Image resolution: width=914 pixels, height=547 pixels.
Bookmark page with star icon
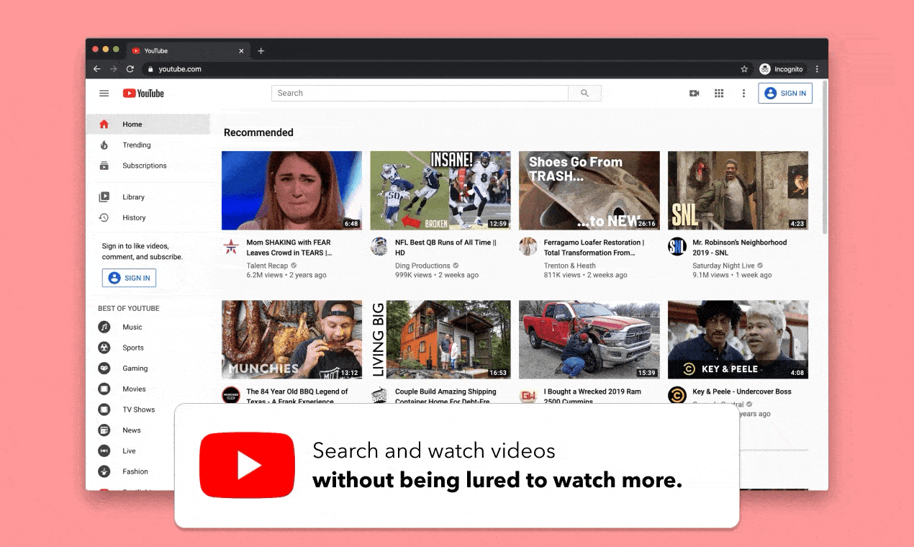click(x=744, y=69)
